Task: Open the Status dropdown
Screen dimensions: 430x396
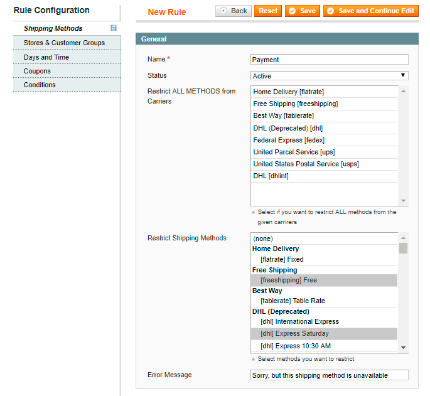Action: coord(329,76)
